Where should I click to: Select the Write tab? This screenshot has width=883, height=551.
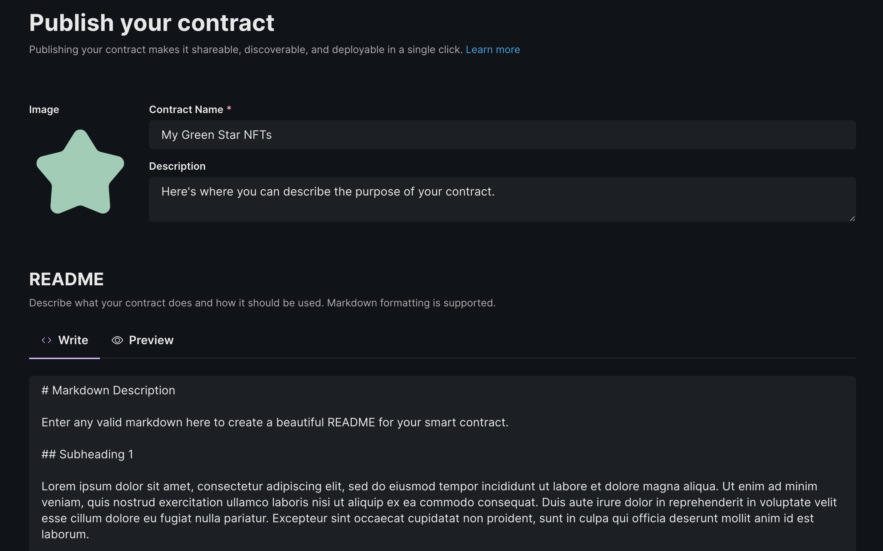(x=72, y=340)
